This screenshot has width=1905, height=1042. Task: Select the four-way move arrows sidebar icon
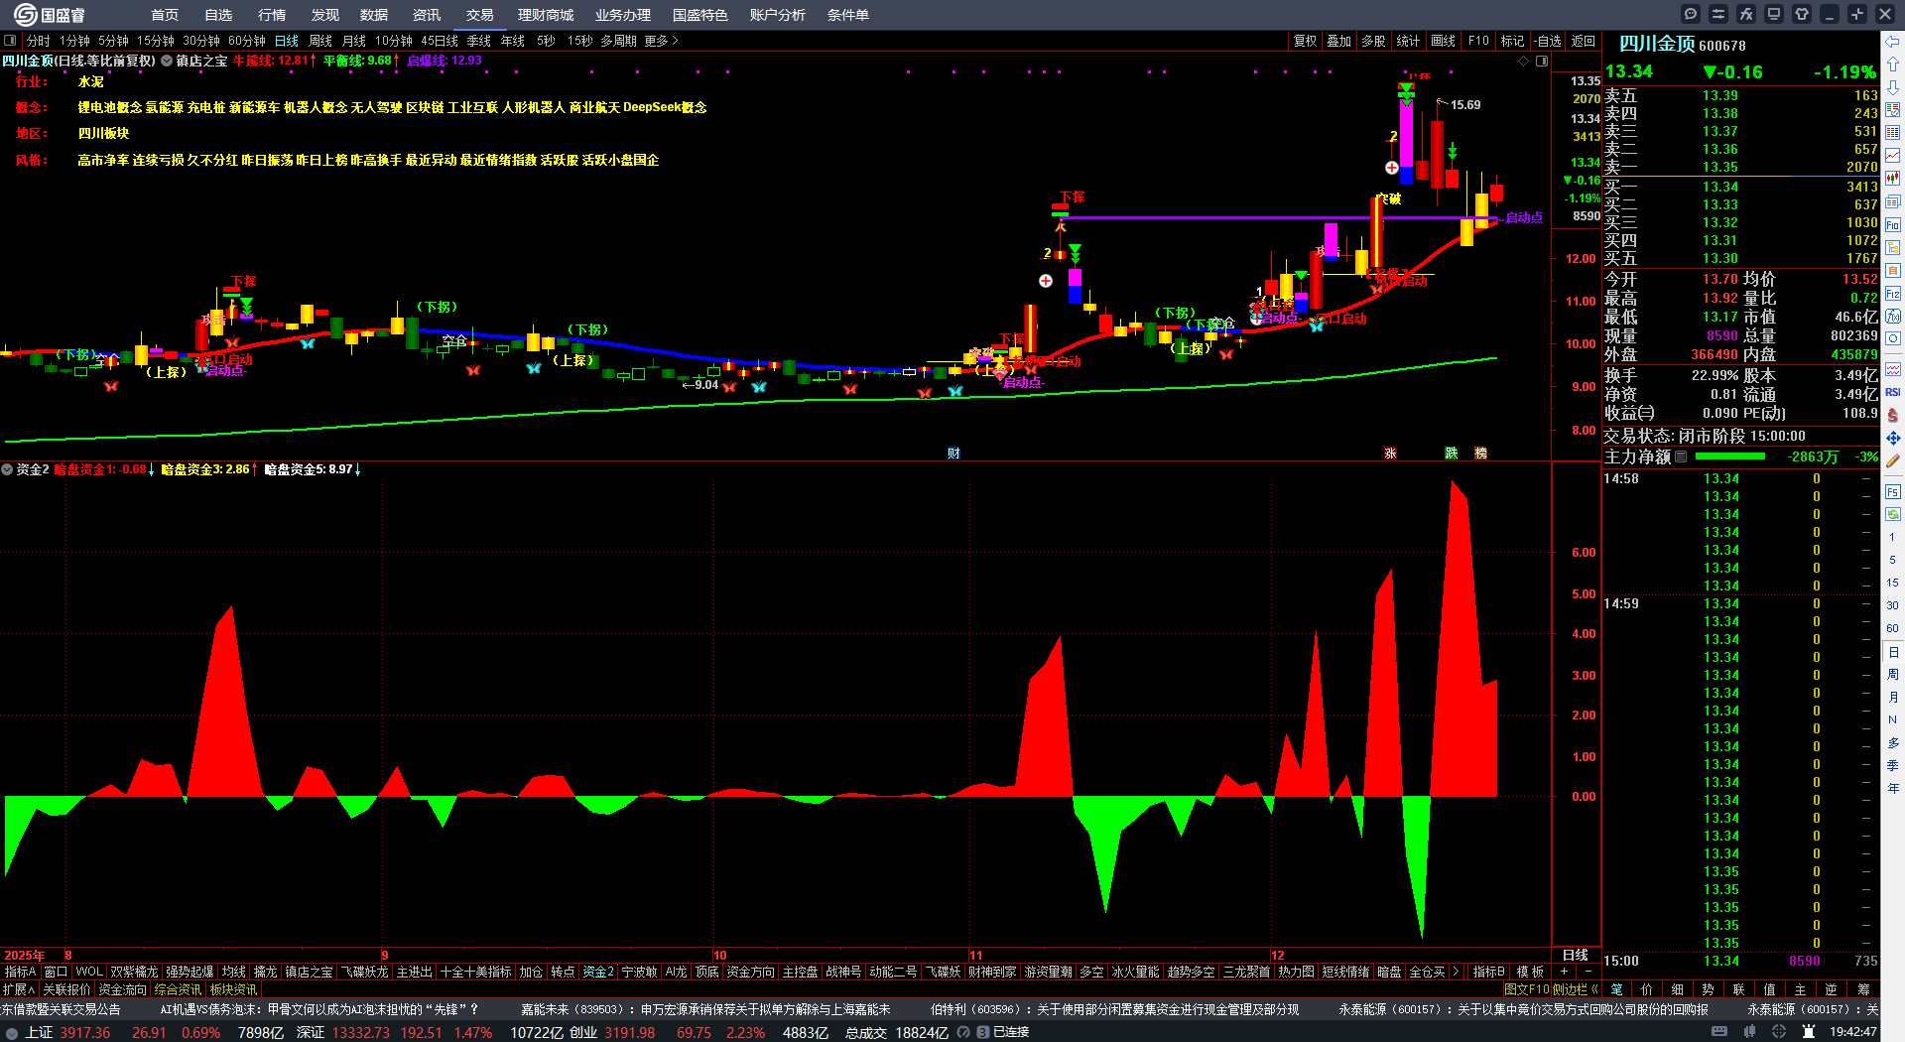pos(1893,438)
